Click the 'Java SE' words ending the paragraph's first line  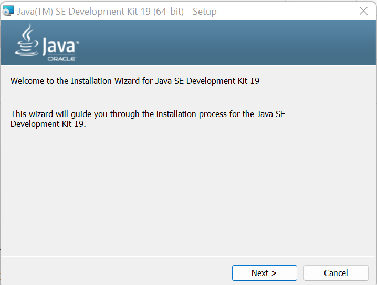pyautogui.click(x=271, y=114)
